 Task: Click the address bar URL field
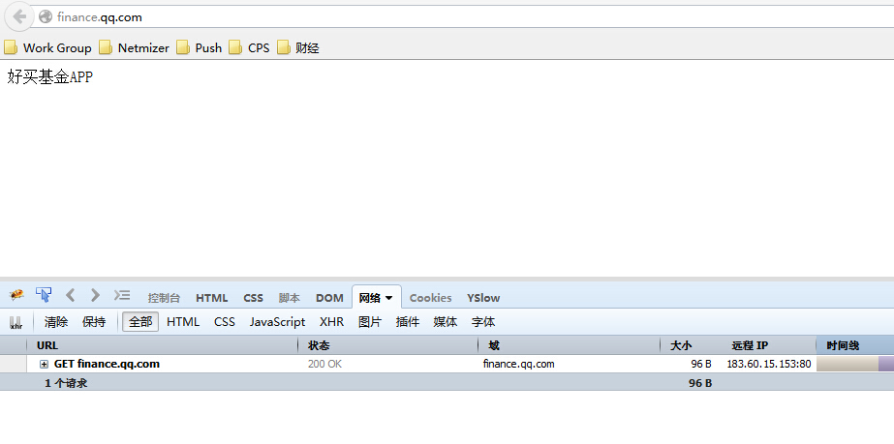(x=387, y=16)
